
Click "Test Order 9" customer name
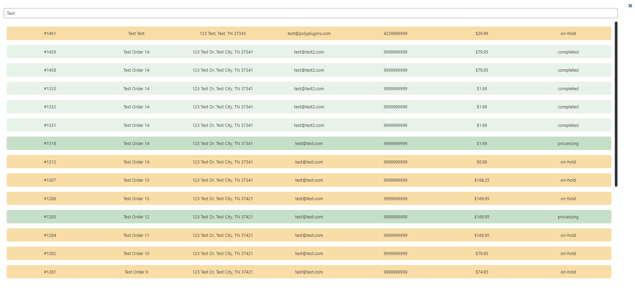click(136, 272)
